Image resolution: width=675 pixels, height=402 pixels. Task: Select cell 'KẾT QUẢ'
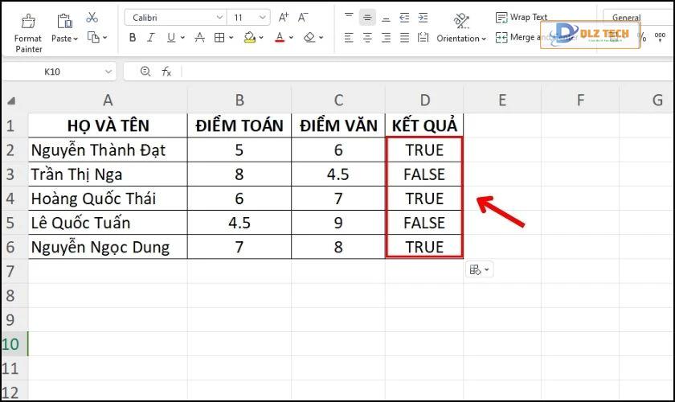(x=424, y=125)
